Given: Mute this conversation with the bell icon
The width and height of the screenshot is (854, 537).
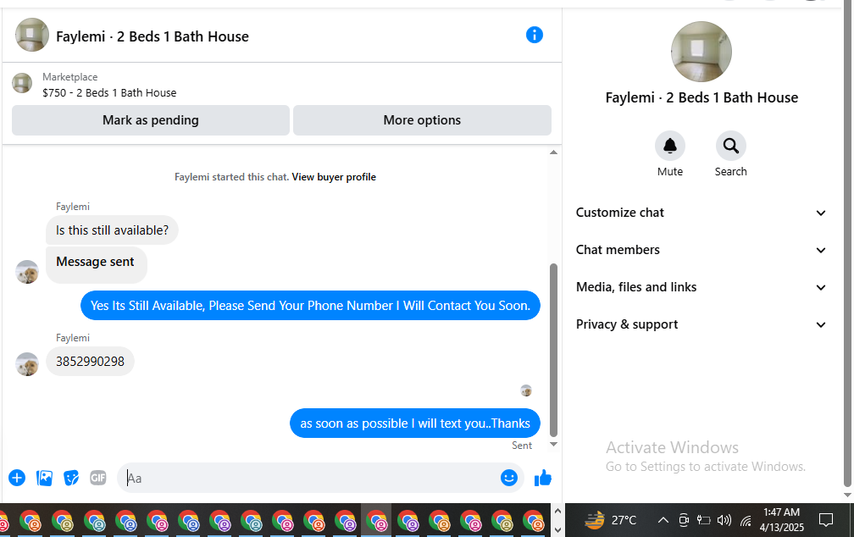Looking at the screenshot, I should coord(670,146).
